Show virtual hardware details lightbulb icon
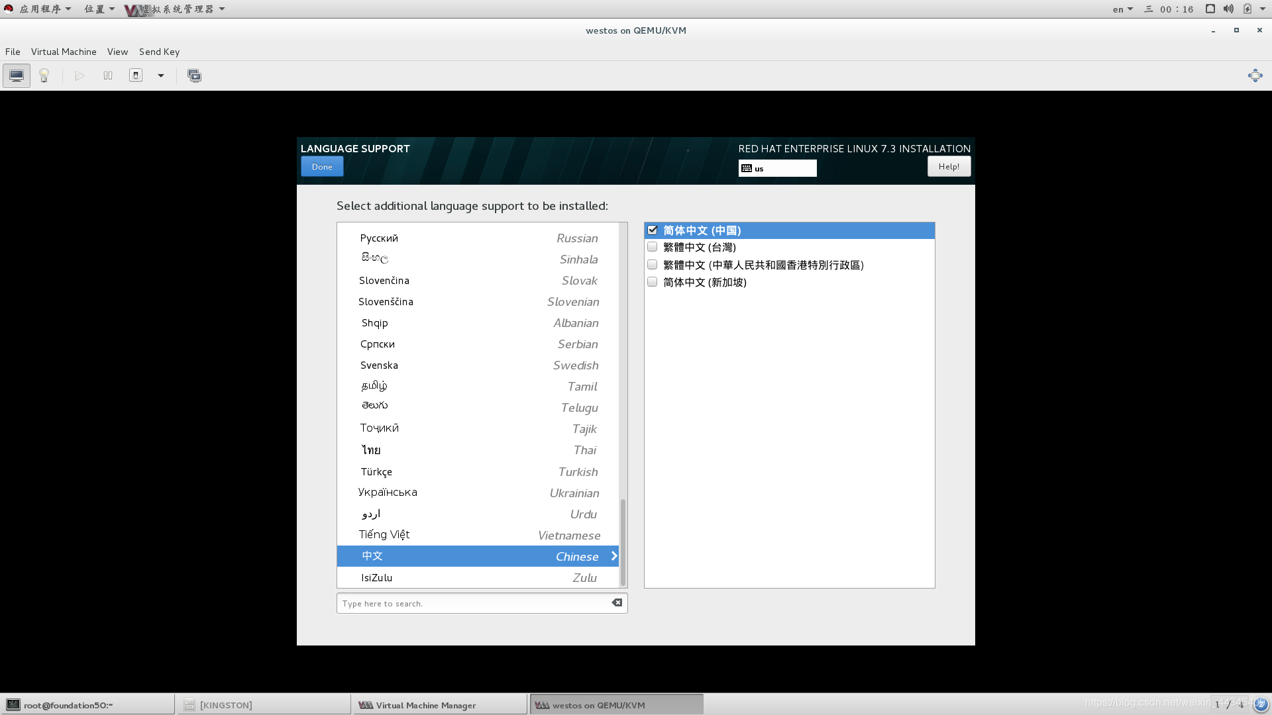 [x=44, y=75]
